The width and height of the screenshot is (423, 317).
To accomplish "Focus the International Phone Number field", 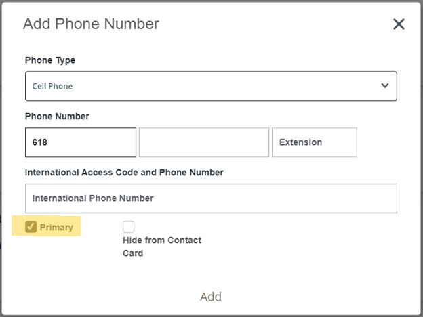I will [211, 198].
